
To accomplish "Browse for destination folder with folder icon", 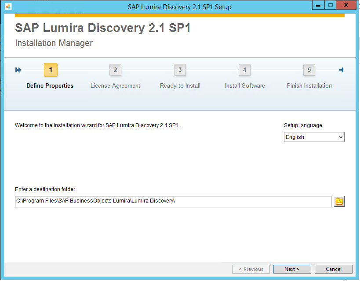I will tap(339, 202).
